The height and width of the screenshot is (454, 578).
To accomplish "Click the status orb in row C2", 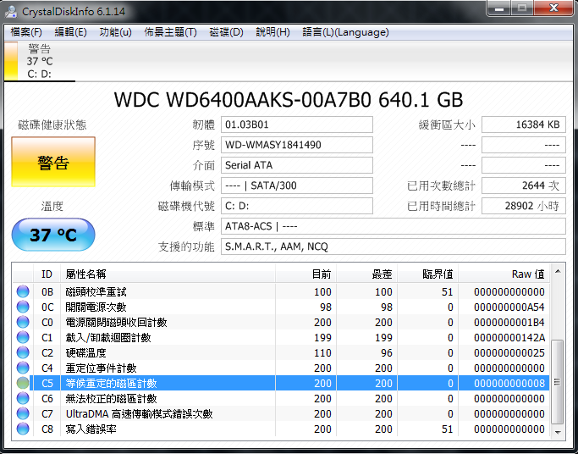I will coord(23,352).
